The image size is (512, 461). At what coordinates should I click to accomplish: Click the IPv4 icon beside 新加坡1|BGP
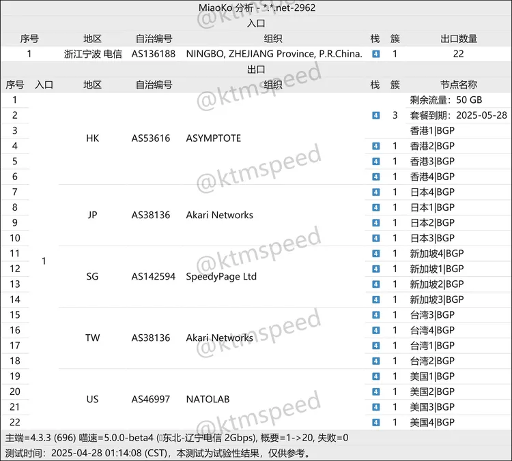click(375, 269)
